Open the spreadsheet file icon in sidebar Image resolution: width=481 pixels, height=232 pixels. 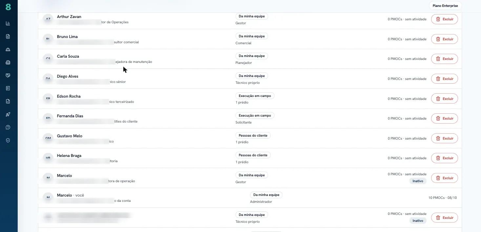pyautogui.click(x=8, y=101)
